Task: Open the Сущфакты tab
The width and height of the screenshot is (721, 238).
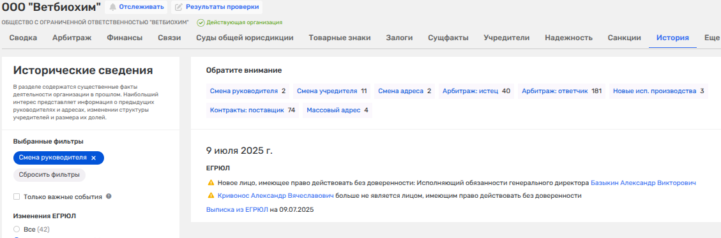Action: [448, 38]
